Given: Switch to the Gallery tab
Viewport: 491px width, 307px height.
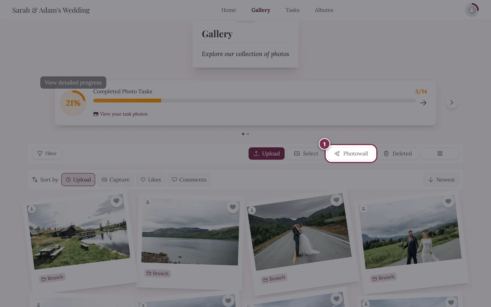Looking at the screenshot, I should tap(261, 10).
